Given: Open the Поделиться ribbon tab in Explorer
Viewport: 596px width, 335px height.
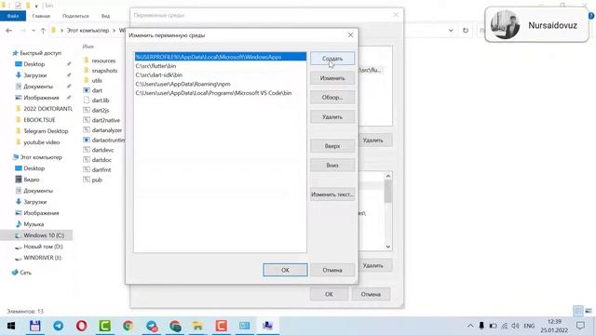Looking at the screenshot, I should 75,16.
